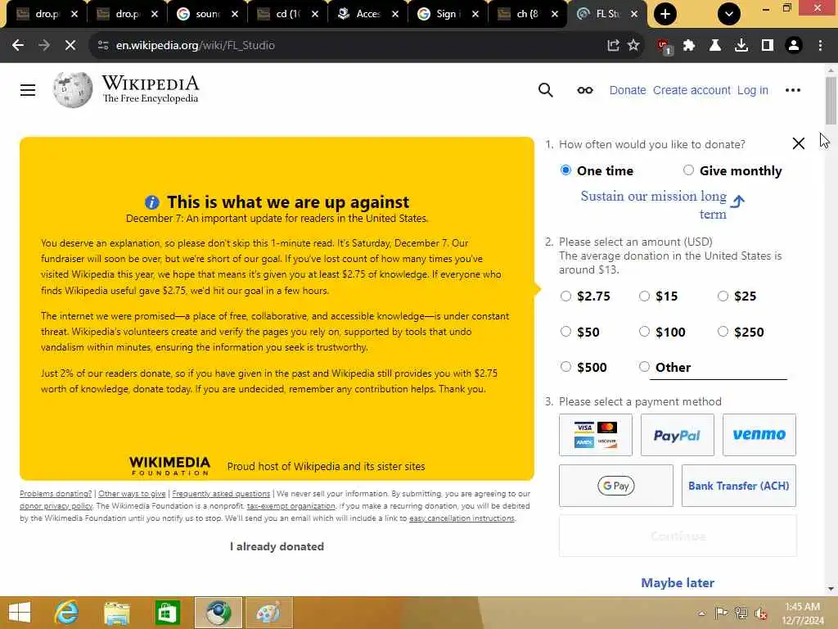Image resolution: width=838 pixels, height=629 pixels.
Task: Open the red extension icon with badge
Action: (x=665, y=47)
